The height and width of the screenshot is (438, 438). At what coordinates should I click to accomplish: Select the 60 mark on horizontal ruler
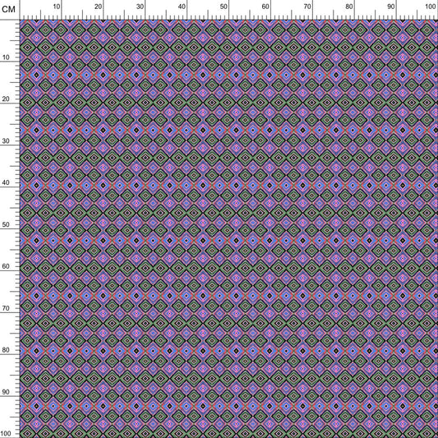(265, 7)
